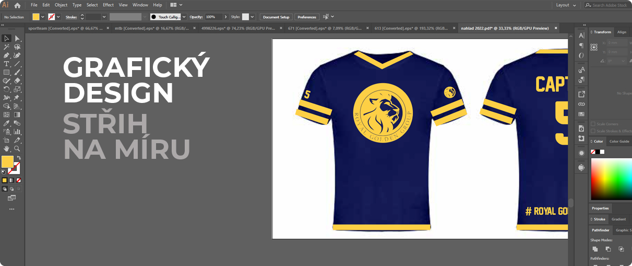Click the Document Setup button
Viewport: 632px width, 266px height.
(276, 17)
